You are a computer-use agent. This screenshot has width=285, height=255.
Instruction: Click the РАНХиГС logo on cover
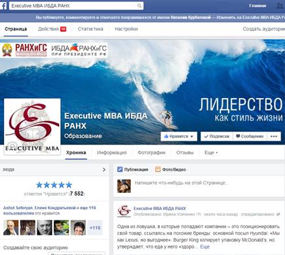pos(24,50)
